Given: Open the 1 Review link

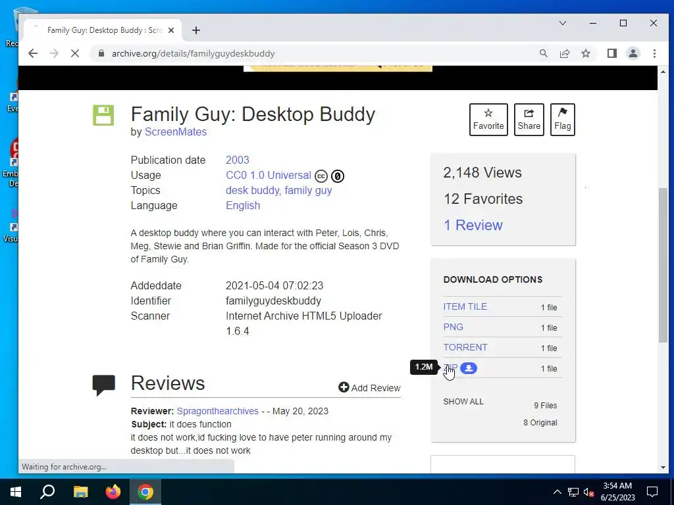Looking at the screenshot, I should tap(473, 225).
